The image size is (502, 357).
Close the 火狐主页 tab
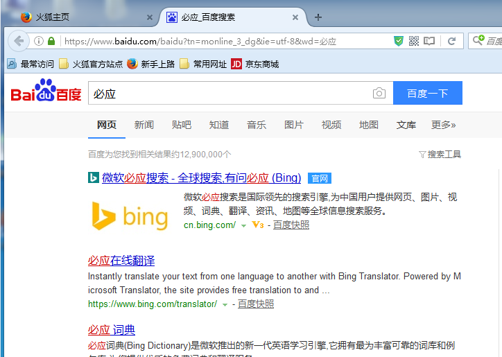pos(150,17)
